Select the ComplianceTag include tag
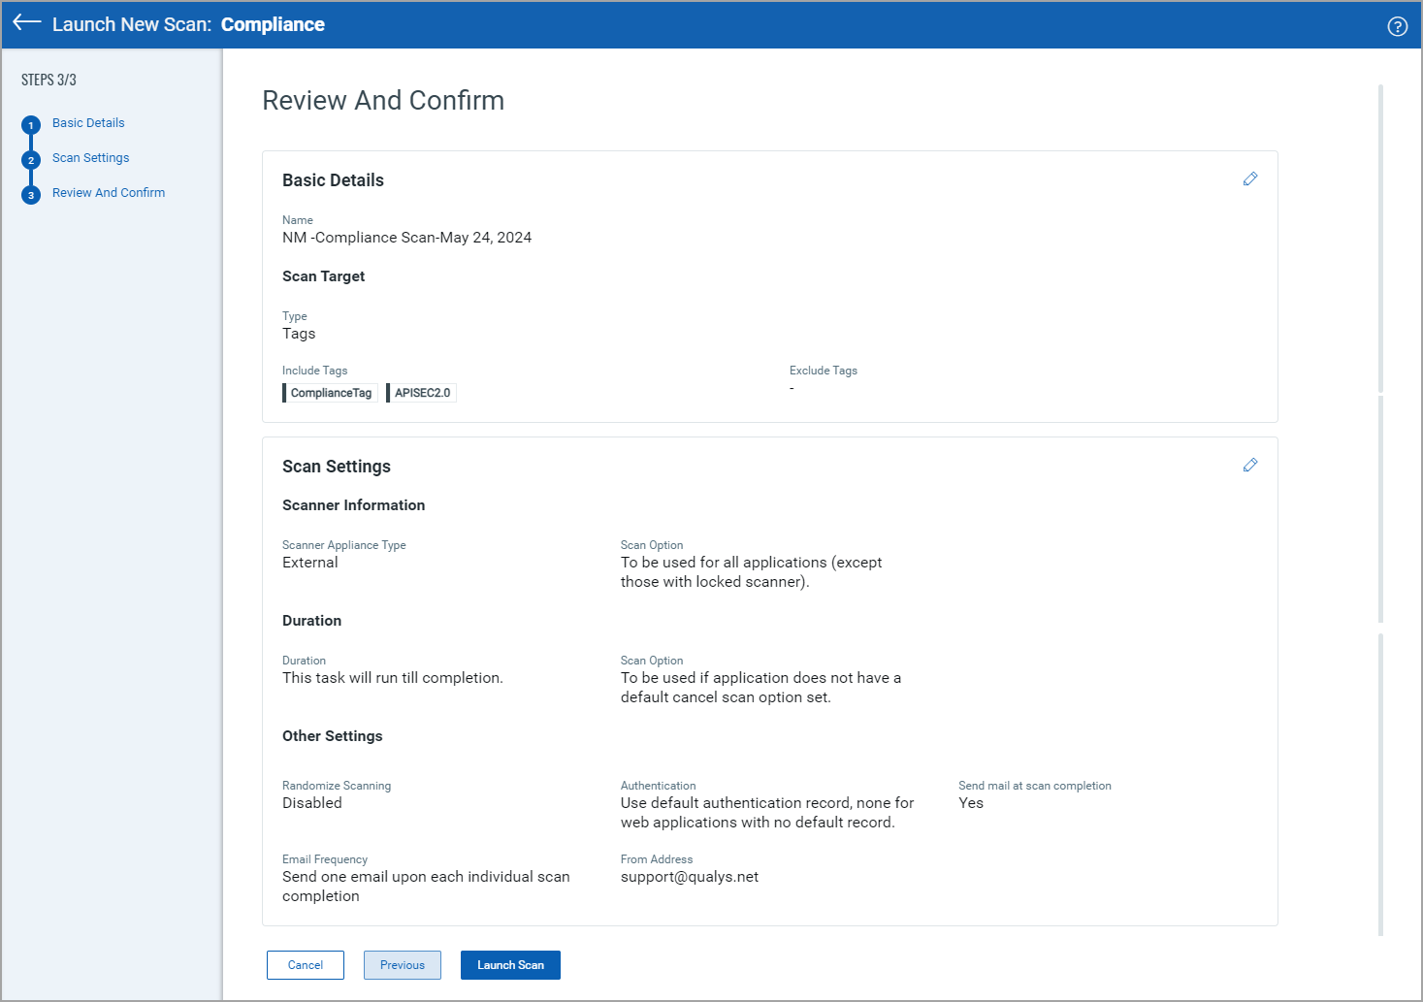This screenshot has width=1423, height=1002. point(330,393)
